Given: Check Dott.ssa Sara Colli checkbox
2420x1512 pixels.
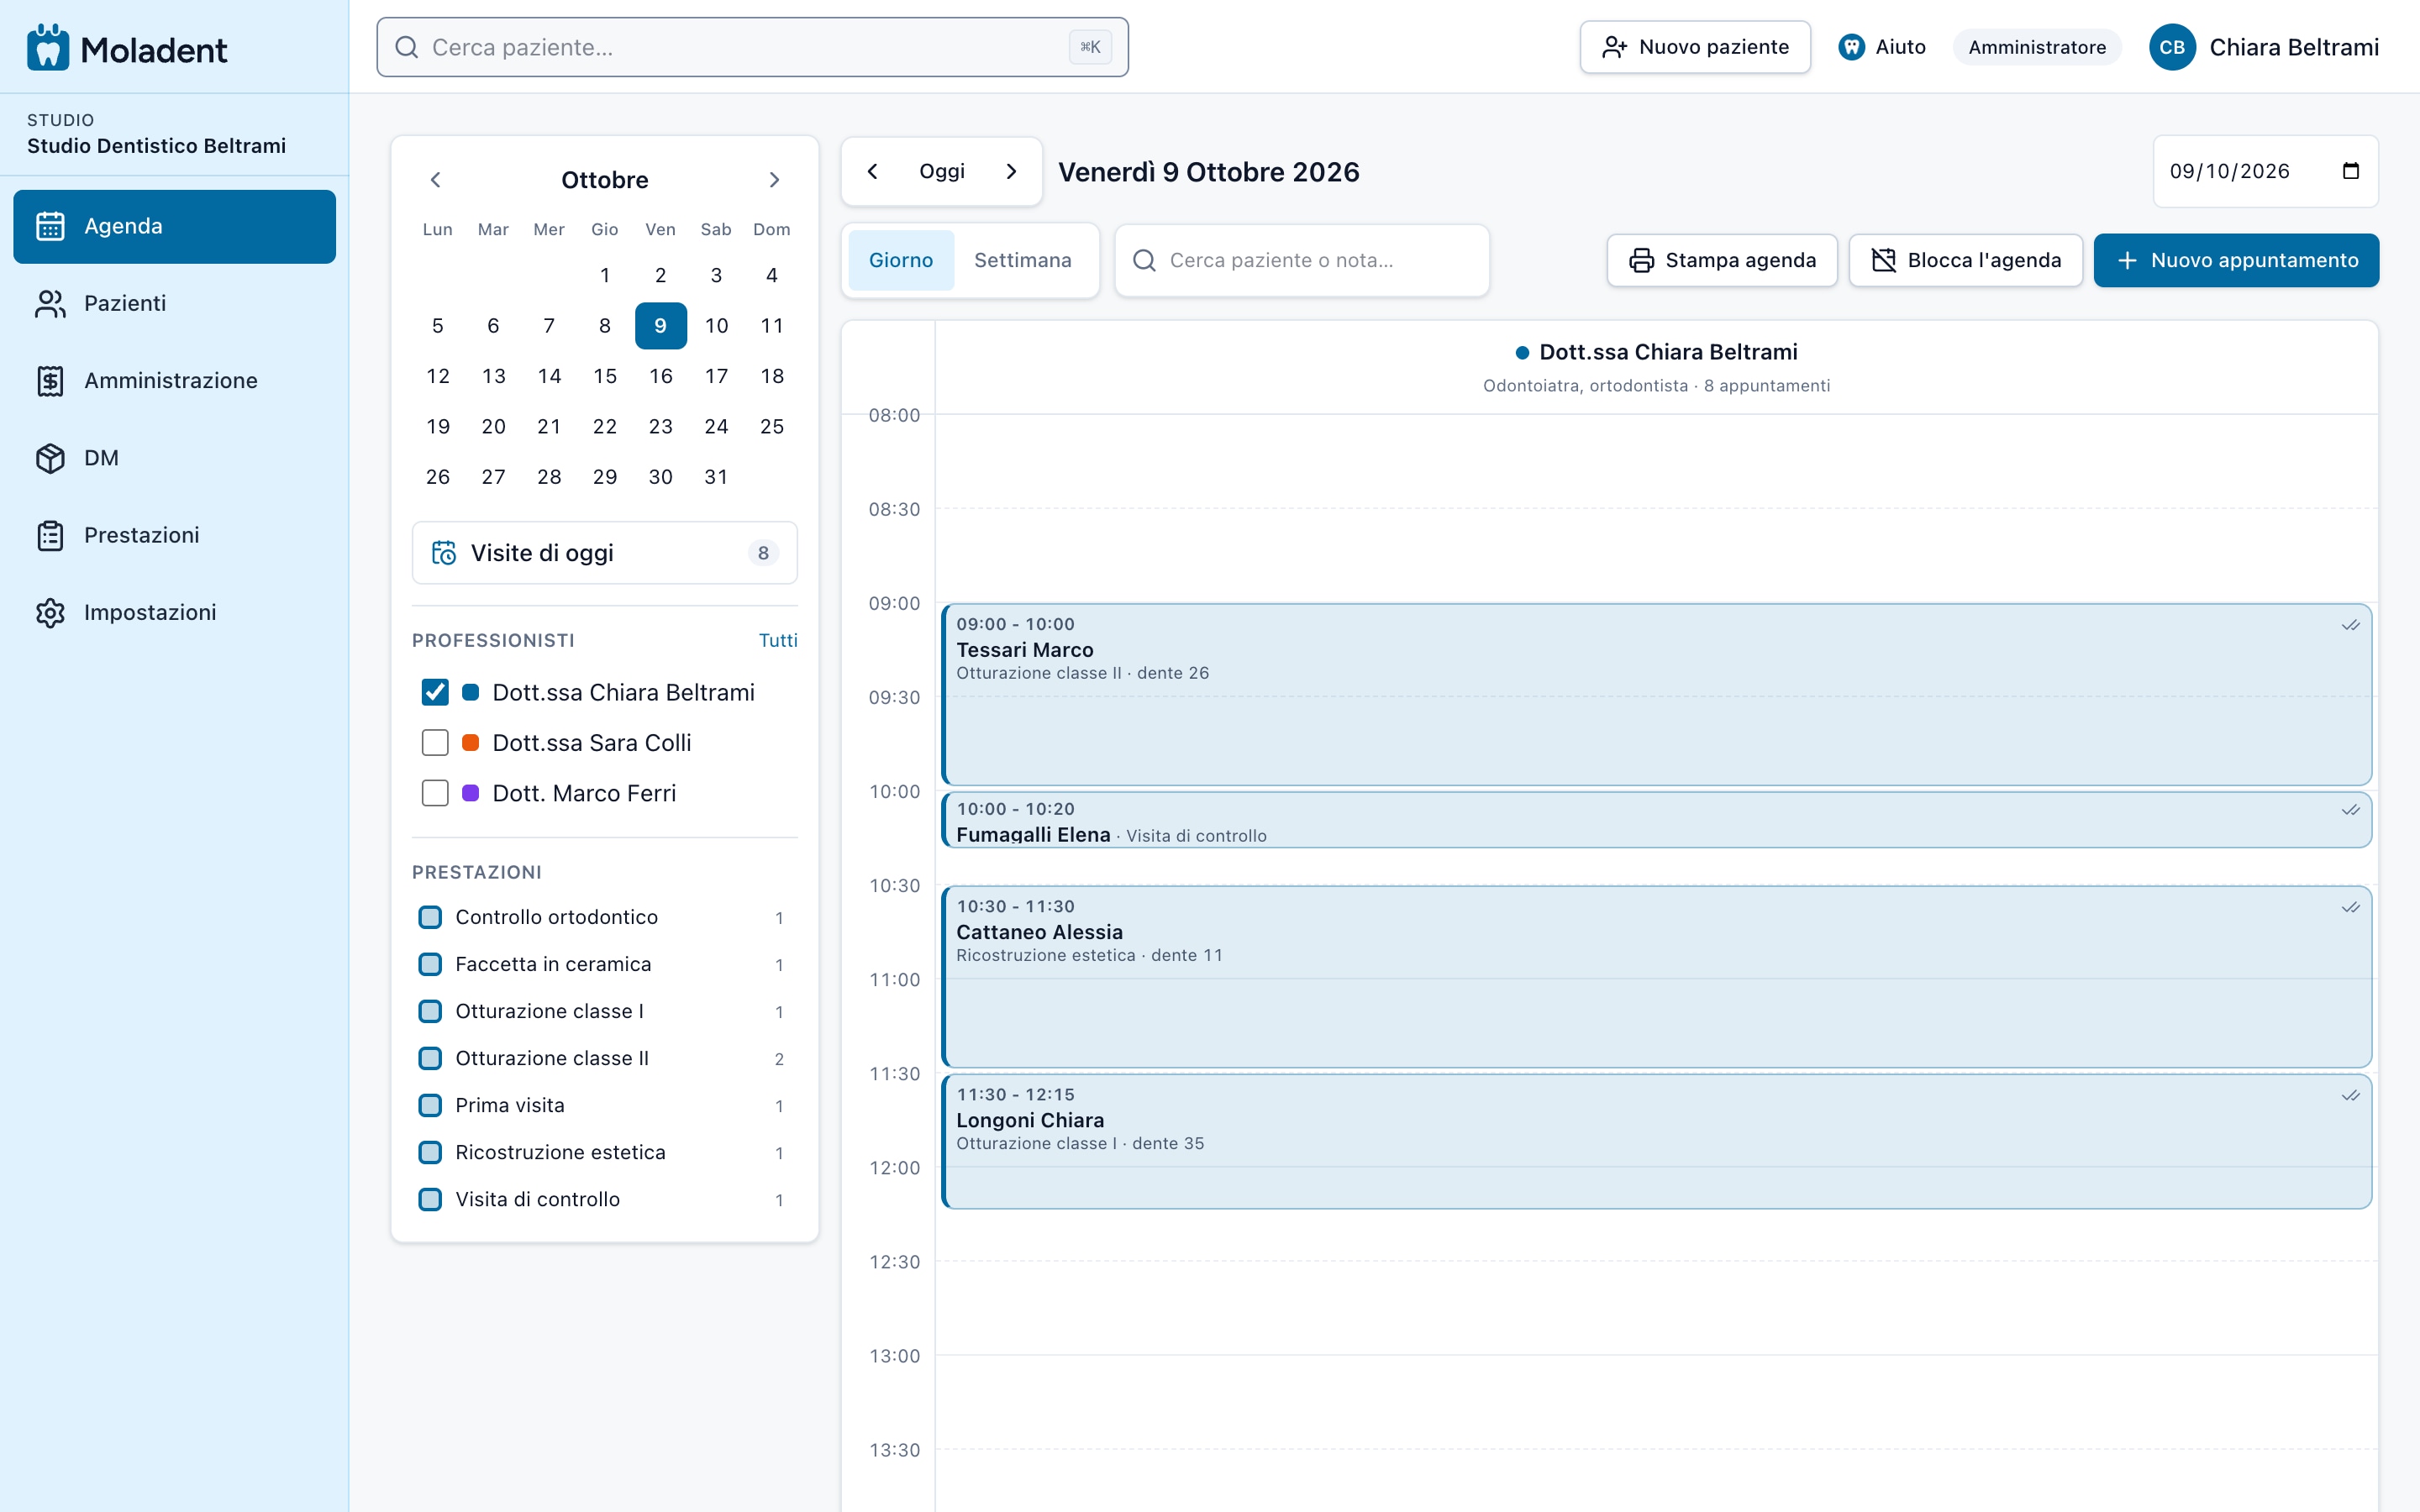Looking at the screenshot, I should [435, 743].
